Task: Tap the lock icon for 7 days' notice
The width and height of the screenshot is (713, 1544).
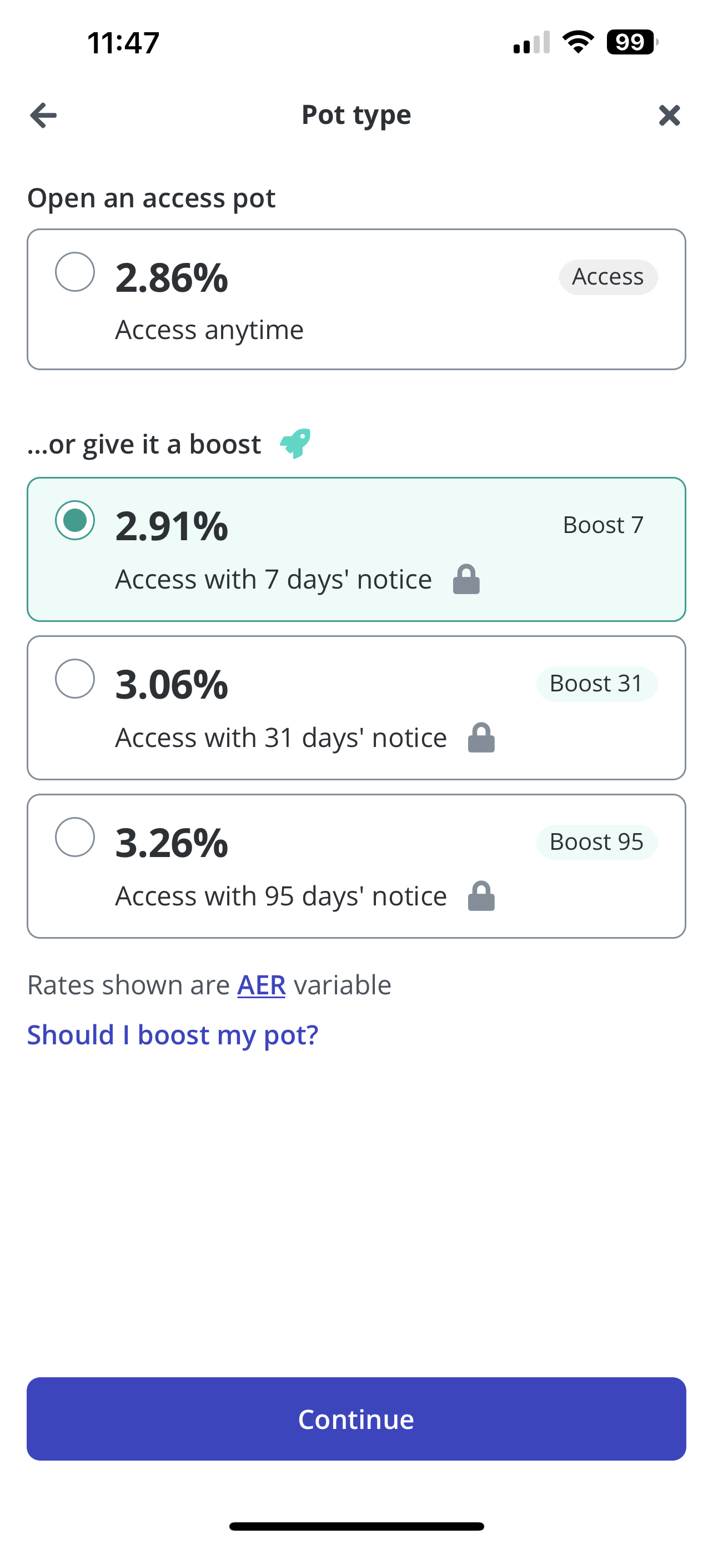Action: tap(466, 579)
